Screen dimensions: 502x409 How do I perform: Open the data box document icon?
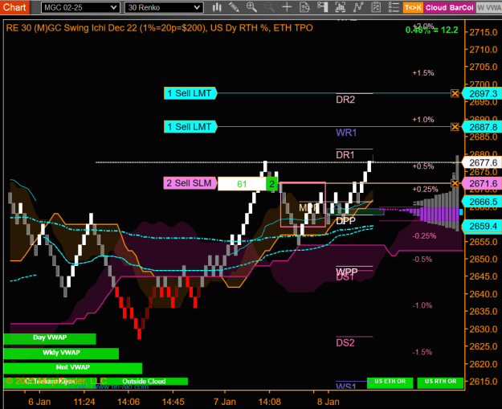click(x=304, y=7)
